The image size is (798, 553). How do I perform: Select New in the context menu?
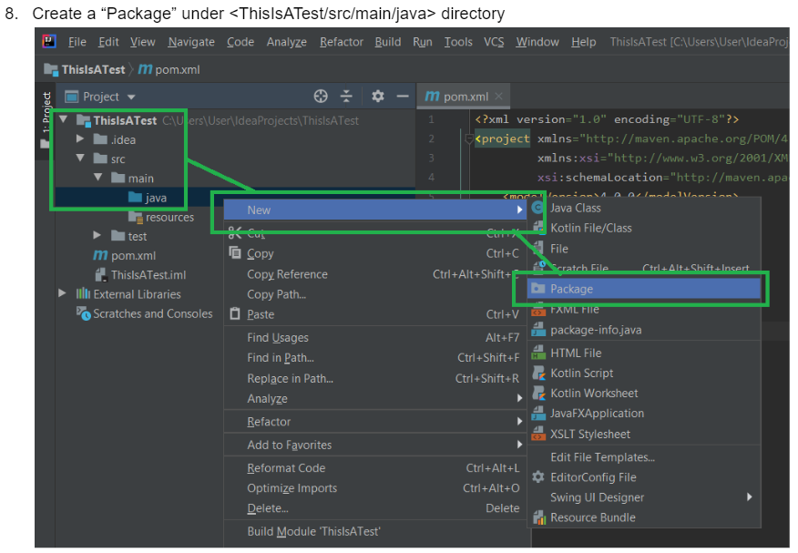click(x=375, y=210)
